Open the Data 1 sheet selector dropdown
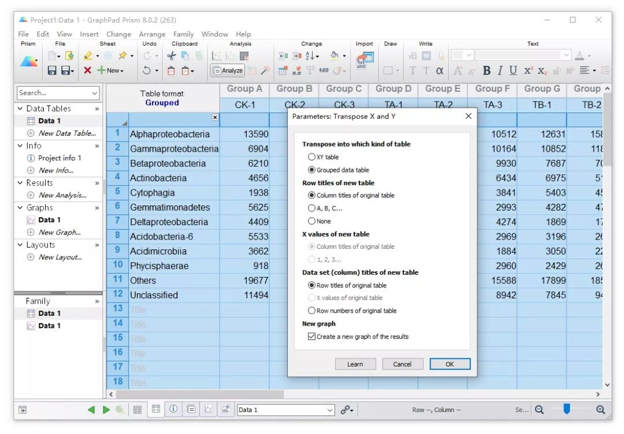The image size is (624, 434). click(x=329, y=409)
